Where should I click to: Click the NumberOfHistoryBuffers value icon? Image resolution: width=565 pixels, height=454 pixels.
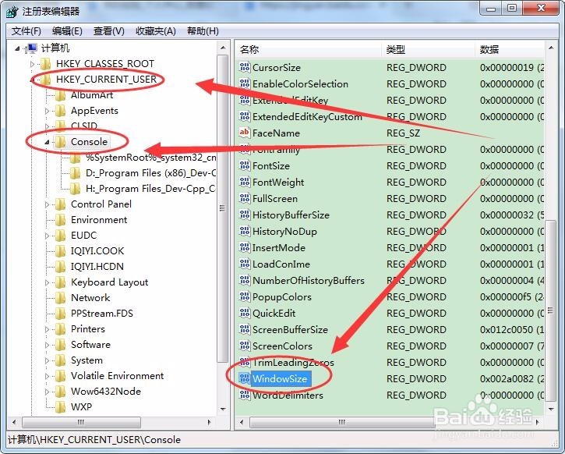point(245,280)
